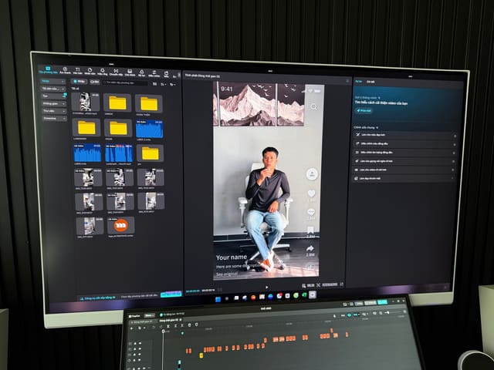
Task: Open the Điều chỉnh adjustment tab
Action: pyautogui.click(x=154, y=74)
